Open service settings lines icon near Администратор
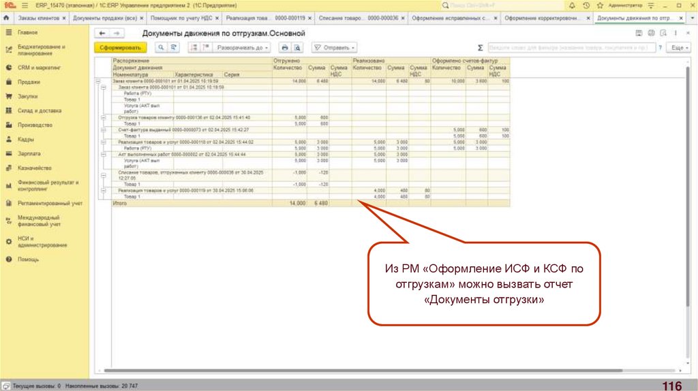The image size is (698, 391). click(x=651, y=5)
